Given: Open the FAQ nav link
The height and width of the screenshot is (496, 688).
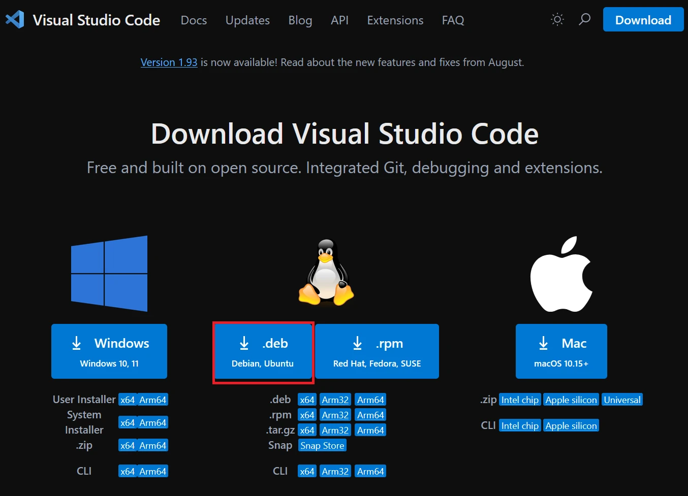Looking at the screenshot, I should coord(453,20).
